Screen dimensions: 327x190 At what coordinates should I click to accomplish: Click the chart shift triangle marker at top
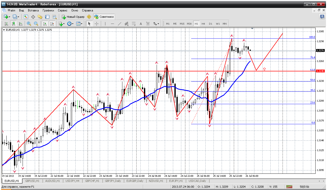pyautogui.click(x=252, y=28)
